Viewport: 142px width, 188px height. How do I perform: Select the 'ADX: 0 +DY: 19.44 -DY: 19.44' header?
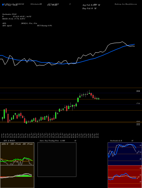[x=17, y=144]
